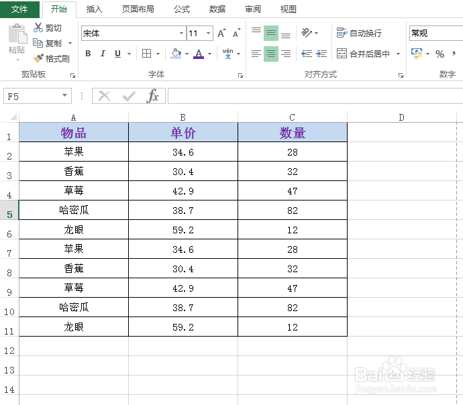Toggle top vertical alignment

click(256, 33)
